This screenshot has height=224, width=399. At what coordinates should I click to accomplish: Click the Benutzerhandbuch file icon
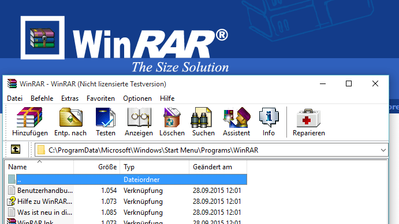[12, 190]
